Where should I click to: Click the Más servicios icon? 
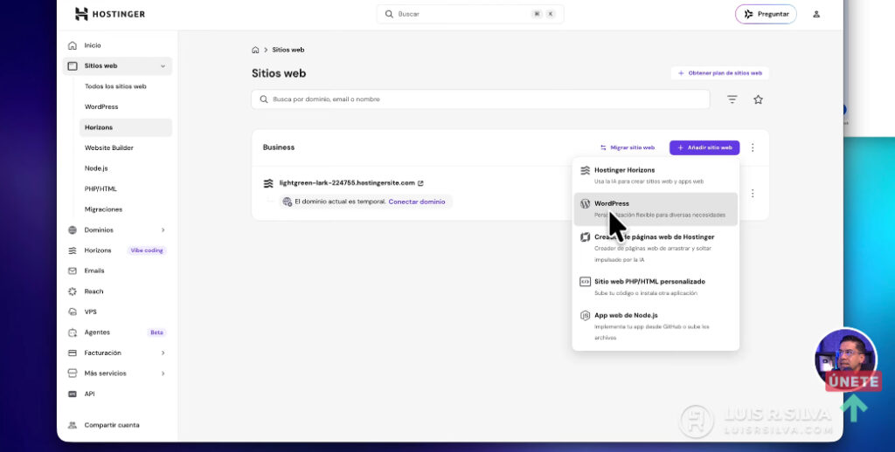coord(73,374)
